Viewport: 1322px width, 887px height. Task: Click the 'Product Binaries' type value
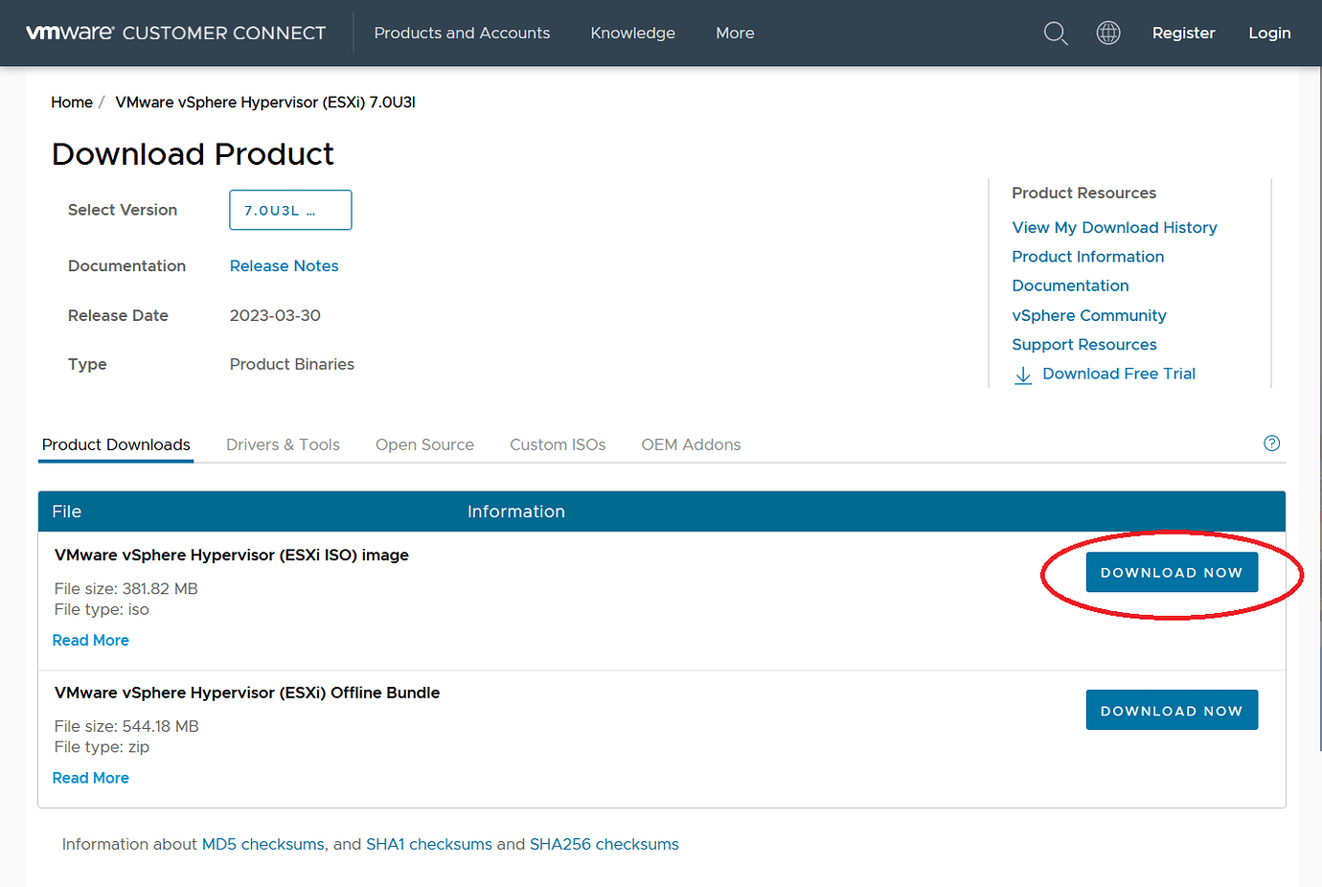292,364
